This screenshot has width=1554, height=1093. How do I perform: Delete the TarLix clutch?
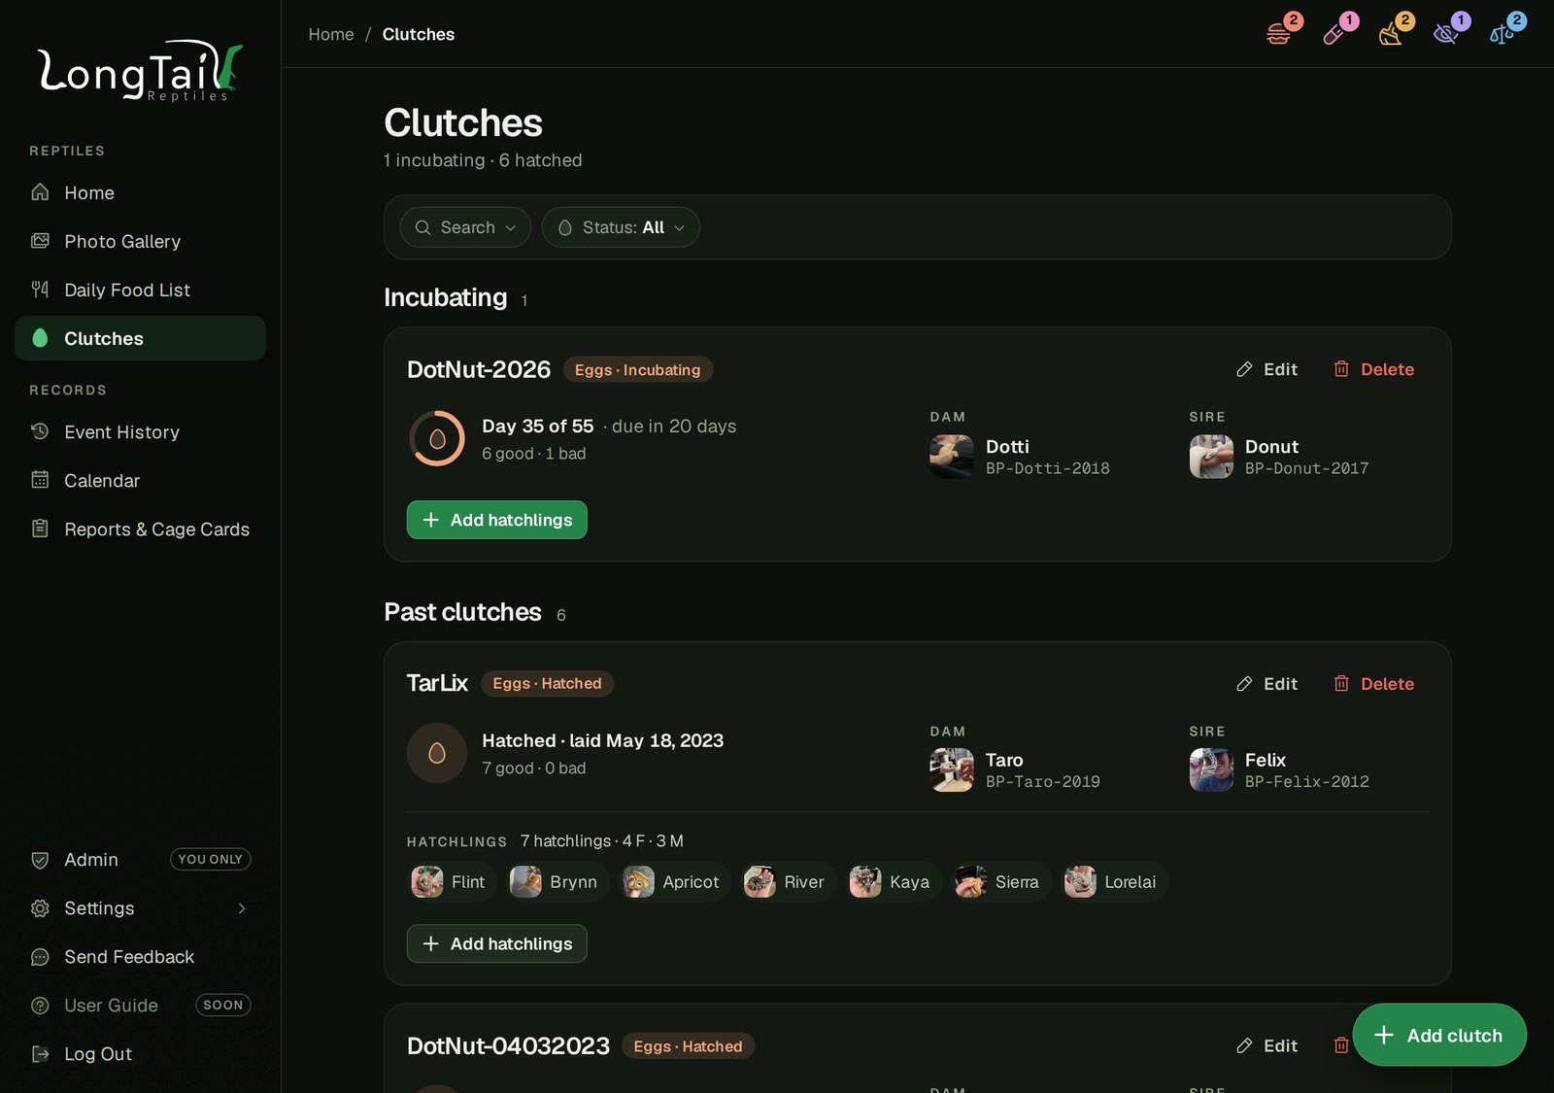tap(1373, 684)
